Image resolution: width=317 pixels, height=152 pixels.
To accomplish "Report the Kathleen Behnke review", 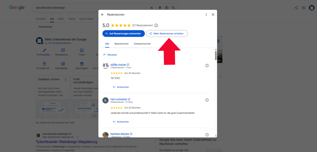I will tap(207, 135).
